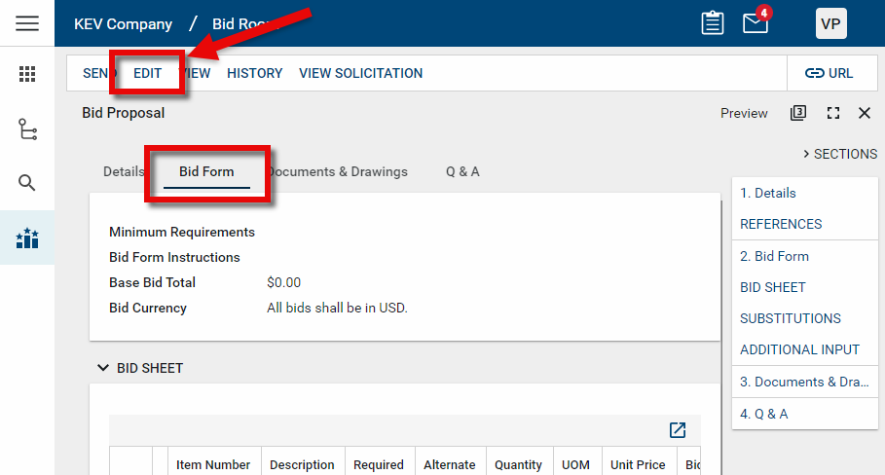The image size is (885, 475).
Task: Collapse the SECTIONS side panel
Action: click(x=839, y=154)
